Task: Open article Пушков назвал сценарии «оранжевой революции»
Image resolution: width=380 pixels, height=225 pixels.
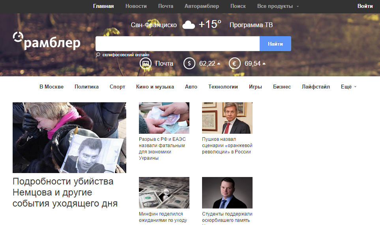Action: [227, 146]
